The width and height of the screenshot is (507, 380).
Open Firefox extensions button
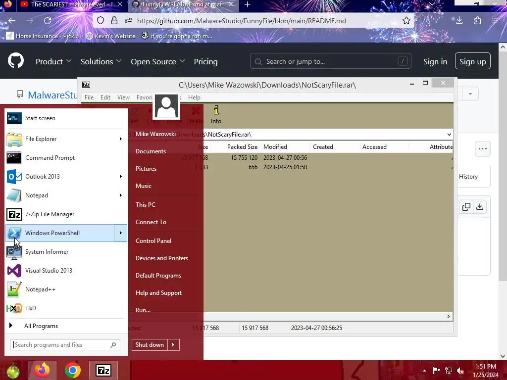coord(478,21)
